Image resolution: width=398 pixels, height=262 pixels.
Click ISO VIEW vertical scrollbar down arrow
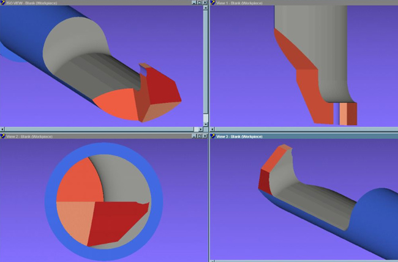coord(206,123)
